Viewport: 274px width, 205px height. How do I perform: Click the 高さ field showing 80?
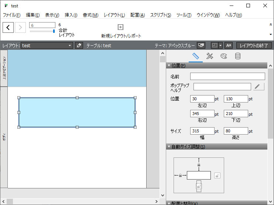[x=236, y=131]
